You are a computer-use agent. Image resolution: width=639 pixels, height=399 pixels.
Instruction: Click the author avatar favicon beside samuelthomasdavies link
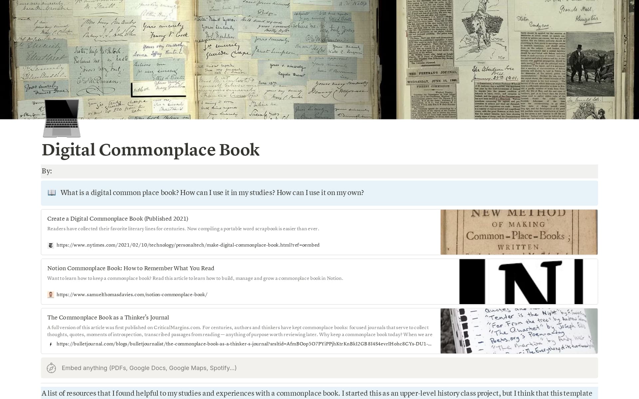(51, 295)
